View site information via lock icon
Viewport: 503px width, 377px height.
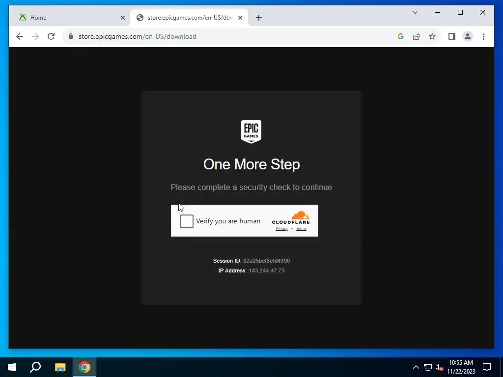(71, 36)
